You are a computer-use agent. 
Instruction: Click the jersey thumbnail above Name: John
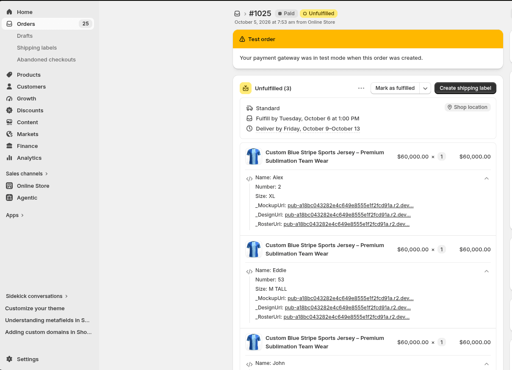coord(254,342)
